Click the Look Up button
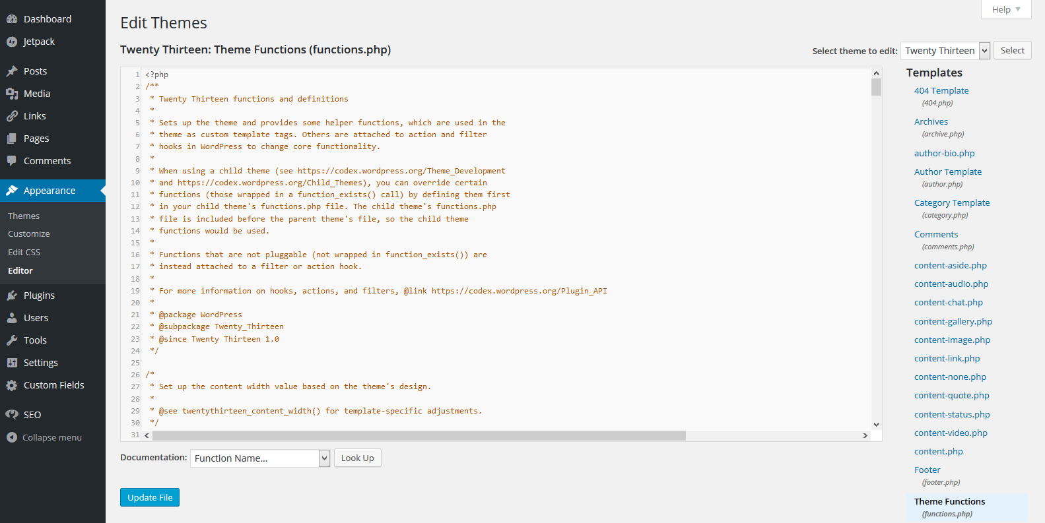This screenshot has width=1045, height=523. (358, 458)
